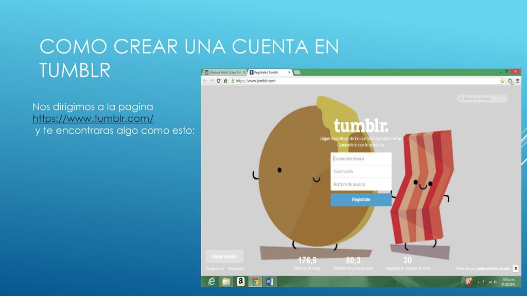The height and width of the screenshot is (296, 527).
Task: Open the 'Privacidad' link
Action: [236, 268]
